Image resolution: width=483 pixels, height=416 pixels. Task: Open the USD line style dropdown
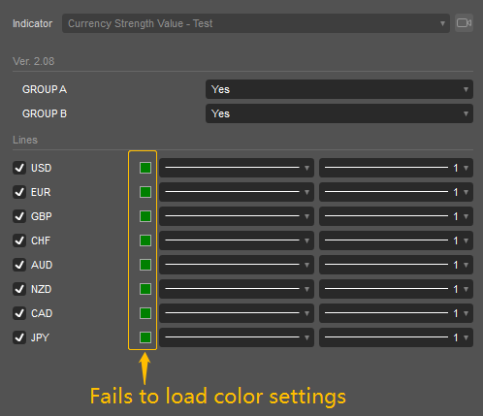tap(237, 168)
